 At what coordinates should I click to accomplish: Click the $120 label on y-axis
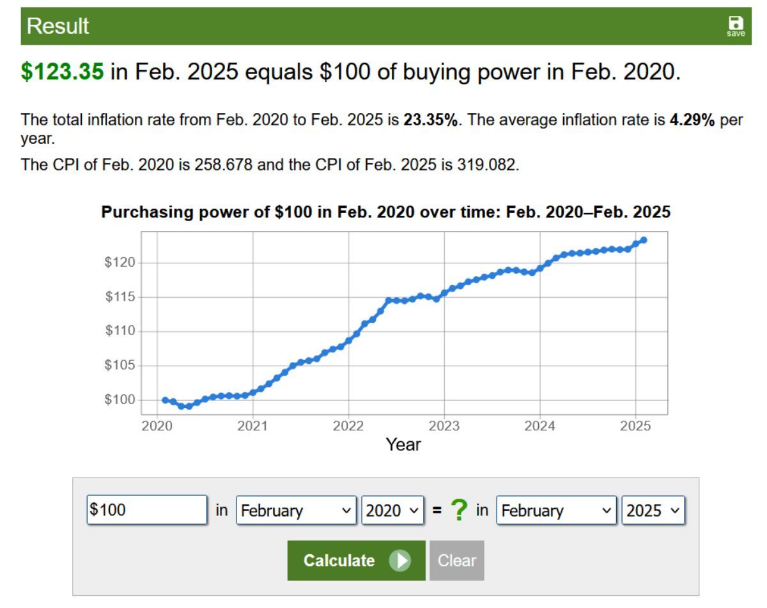(x=120, y=263)
